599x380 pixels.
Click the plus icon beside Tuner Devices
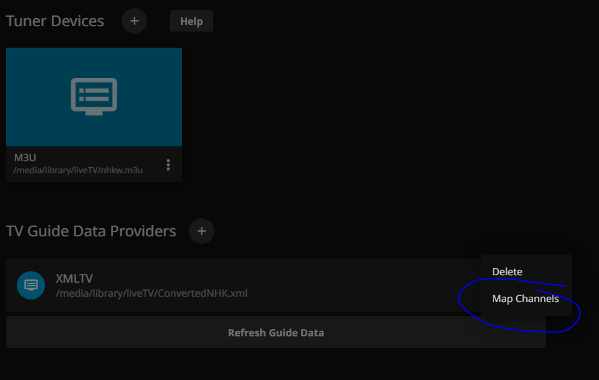[x=134, y=21]
